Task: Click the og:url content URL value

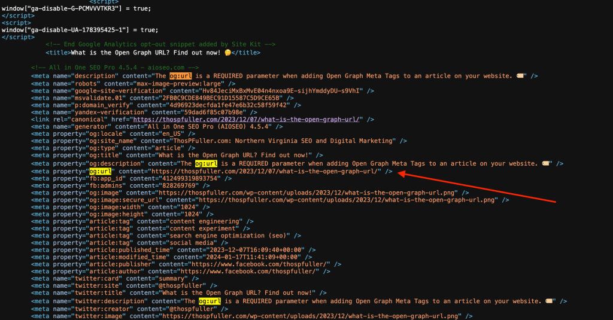Action: point(264,172)
